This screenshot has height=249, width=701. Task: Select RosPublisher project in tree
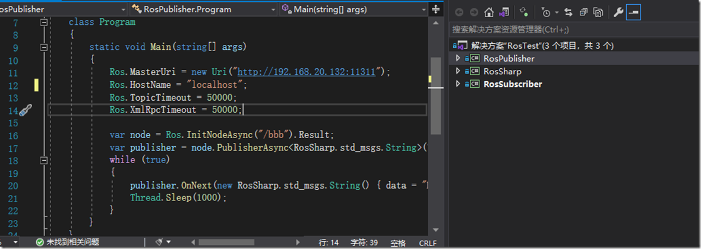coord(509,59)
